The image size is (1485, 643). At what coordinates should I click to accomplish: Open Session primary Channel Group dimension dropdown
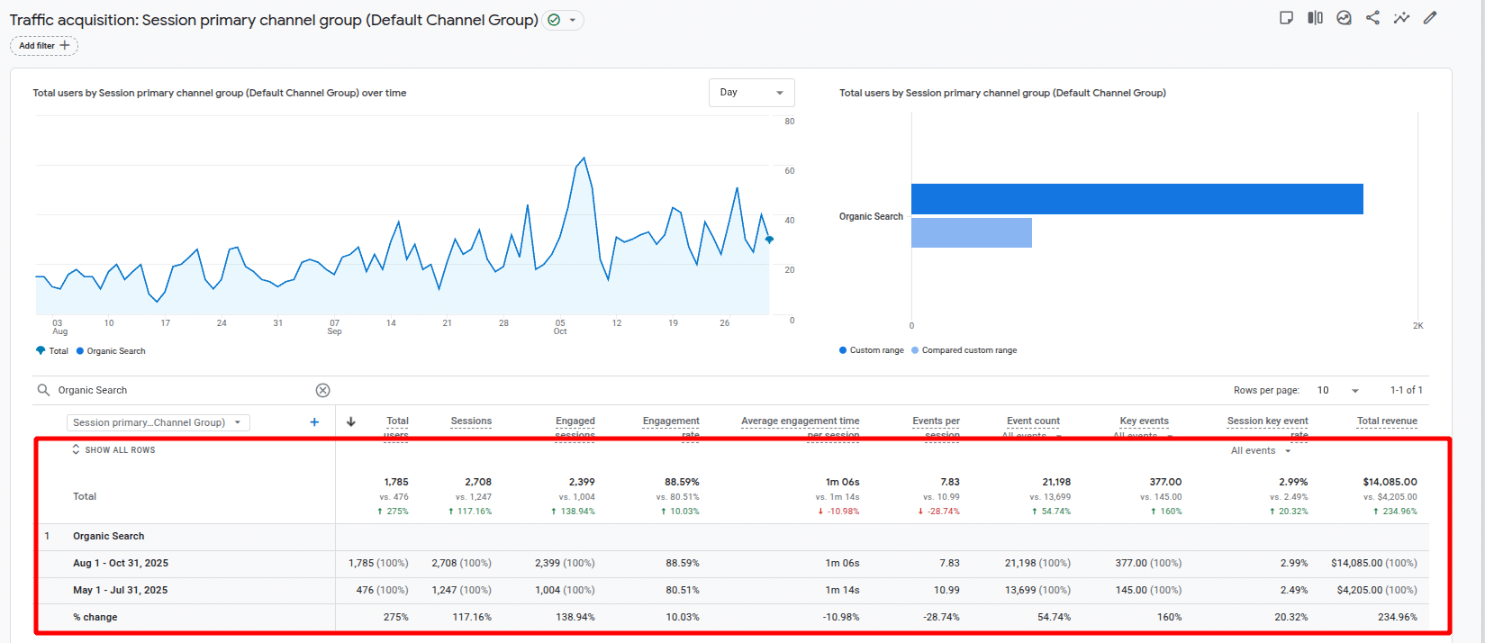click(x=158, y=422)
